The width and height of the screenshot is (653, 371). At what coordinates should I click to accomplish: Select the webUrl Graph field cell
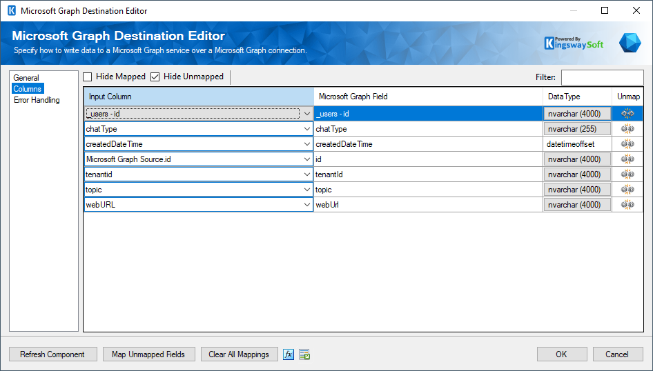coord(429,205)
